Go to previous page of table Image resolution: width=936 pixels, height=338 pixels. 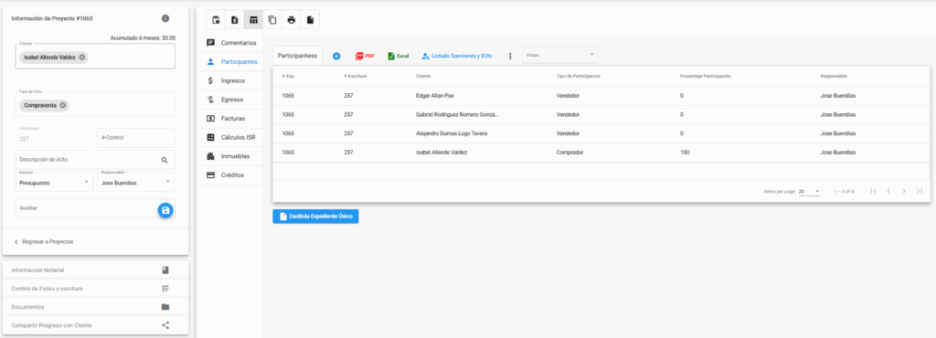(888, 191)
